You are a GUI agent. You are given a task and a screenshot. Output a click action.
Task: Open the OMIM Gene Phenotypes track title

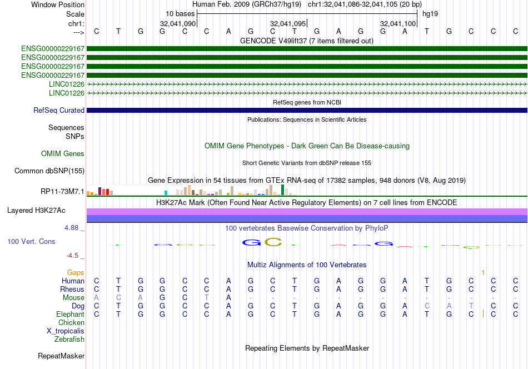tap(307, 146)
